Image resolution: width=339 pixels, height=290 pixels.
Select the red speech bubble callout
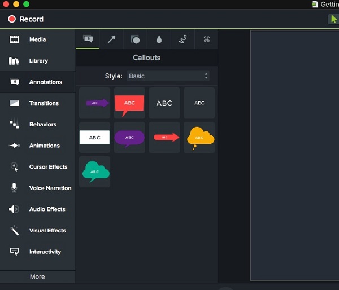pyautogui.click(x=129, y=103)
